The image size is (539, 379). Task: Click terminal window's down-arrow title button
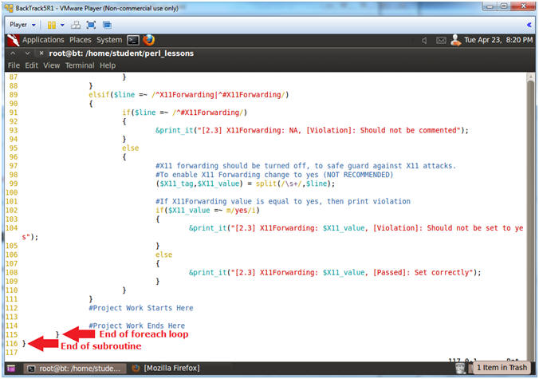pos(27,53)
